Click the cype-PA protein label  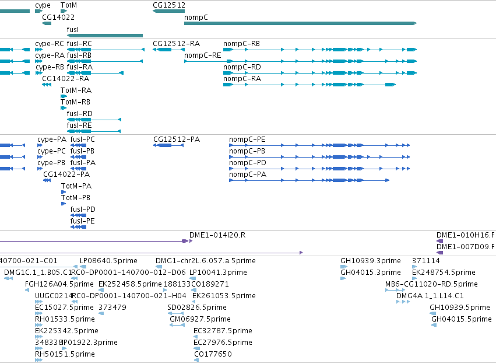52,139
